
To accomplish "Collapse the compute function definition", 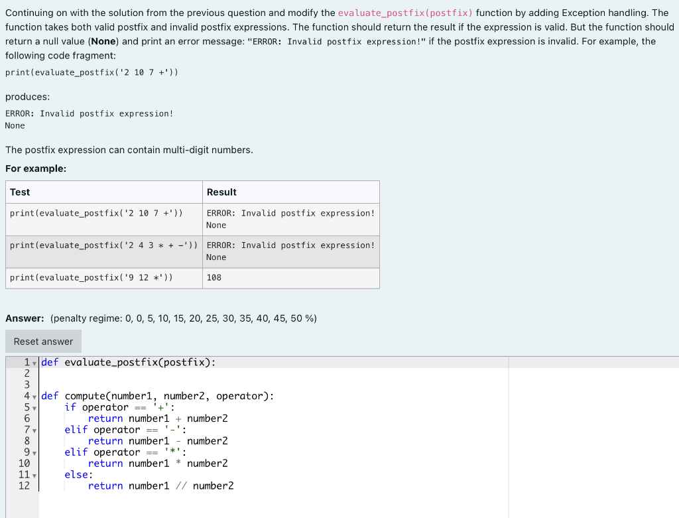I will pyautogui.click(x=34, y=396).
